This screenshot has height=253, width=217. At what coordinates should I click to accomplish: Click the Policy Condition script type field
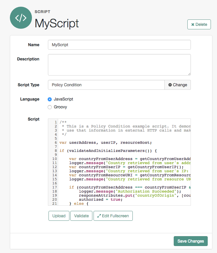click(x=106, y=85)
